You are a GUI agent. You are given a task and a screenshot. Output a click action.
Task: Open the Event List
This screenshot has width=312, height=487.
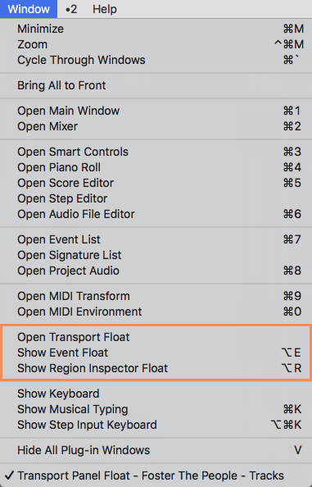pyautogui.click(x=156, y=239)
